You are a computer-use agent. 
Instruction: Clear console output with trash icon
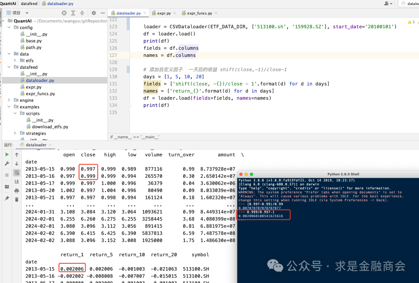(17, 199)
